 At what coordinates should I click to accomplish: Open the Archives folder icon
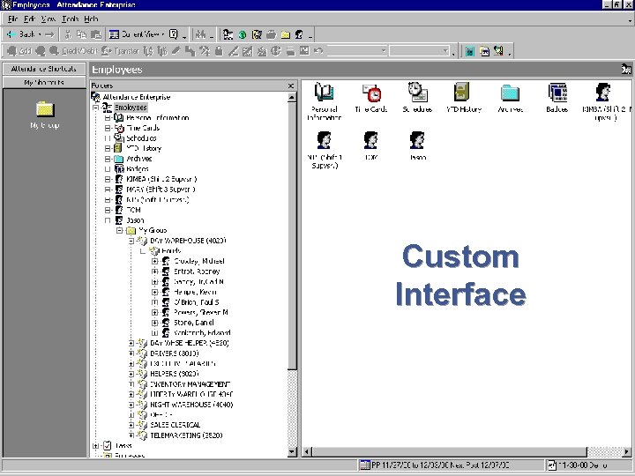click(x=509, y=93)
